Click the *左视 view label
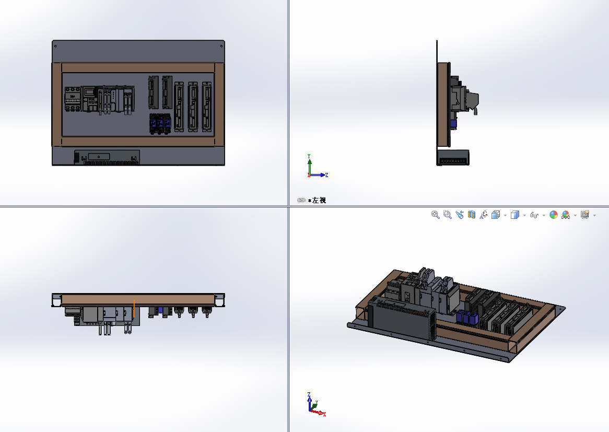 coord(317,200)
